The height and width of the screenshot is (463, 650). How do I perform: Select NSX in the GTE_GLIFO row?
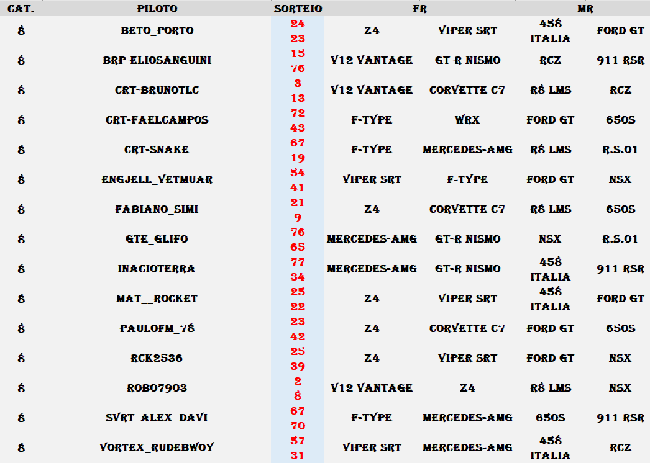(x=550, y=240)
